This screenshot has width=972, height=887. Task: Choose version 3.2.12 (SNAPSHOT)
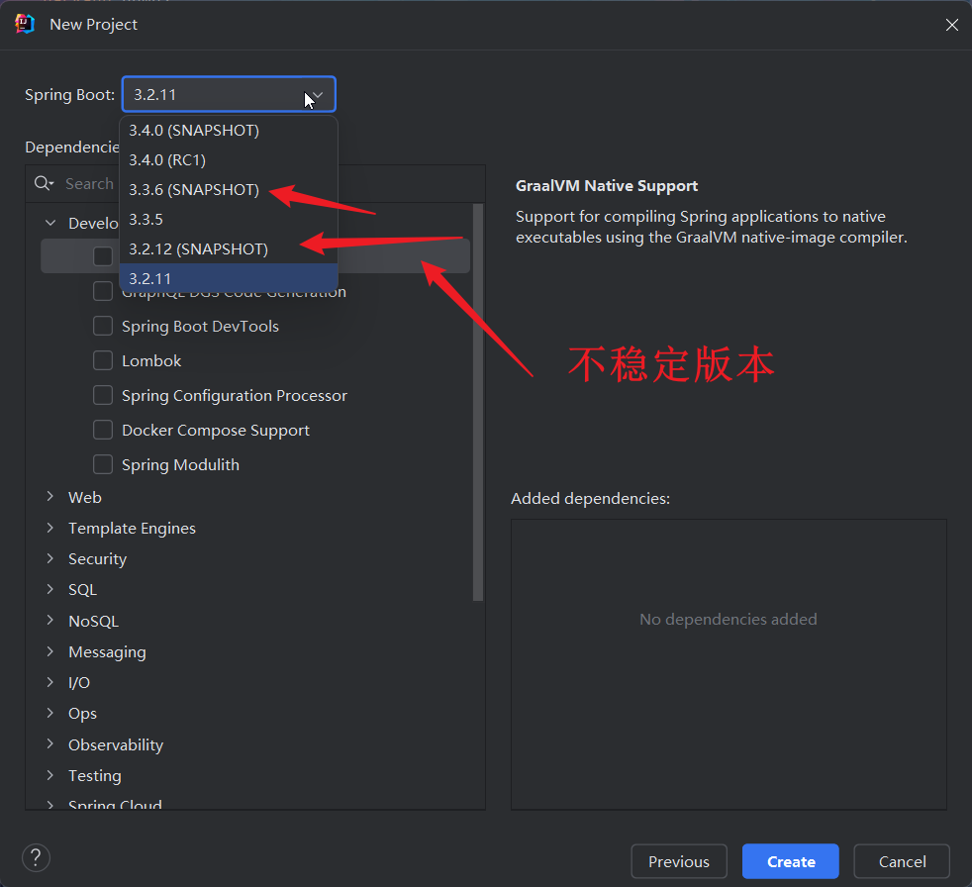pyautogui.click(x=228, y=249)
